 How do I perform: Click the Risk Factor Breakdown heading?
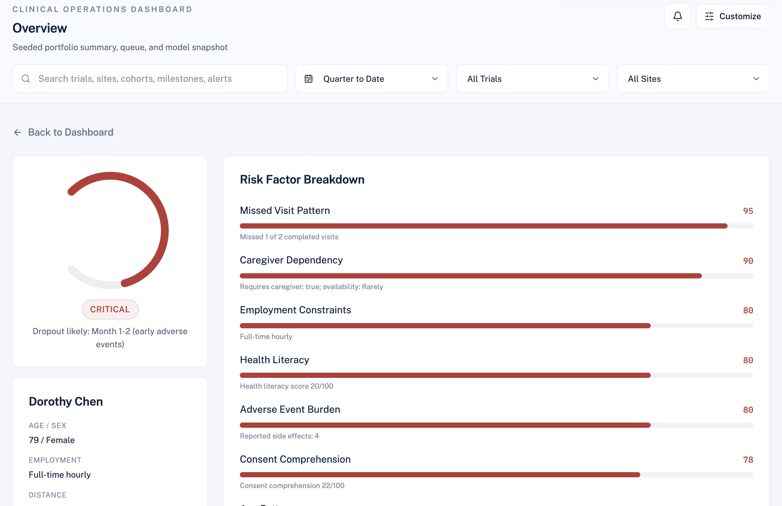click(302, 180)
